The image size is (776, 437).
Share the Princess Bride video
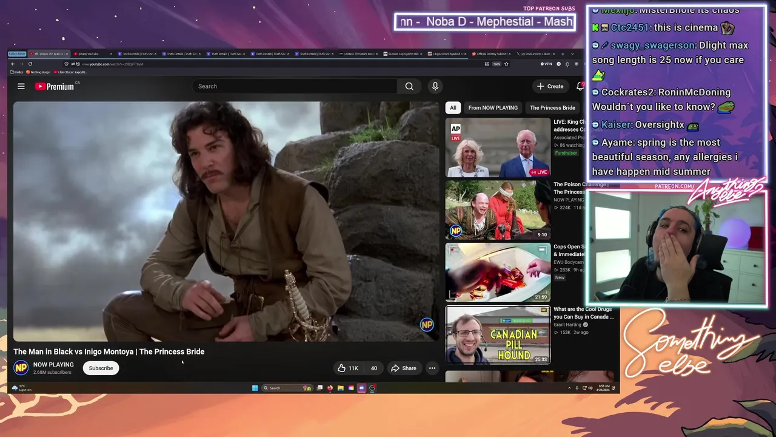(404, 368)
